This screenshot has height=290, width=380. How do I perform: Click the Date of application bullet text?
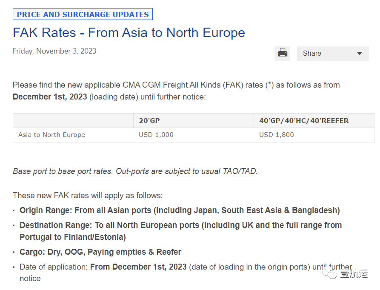(186, 273)
